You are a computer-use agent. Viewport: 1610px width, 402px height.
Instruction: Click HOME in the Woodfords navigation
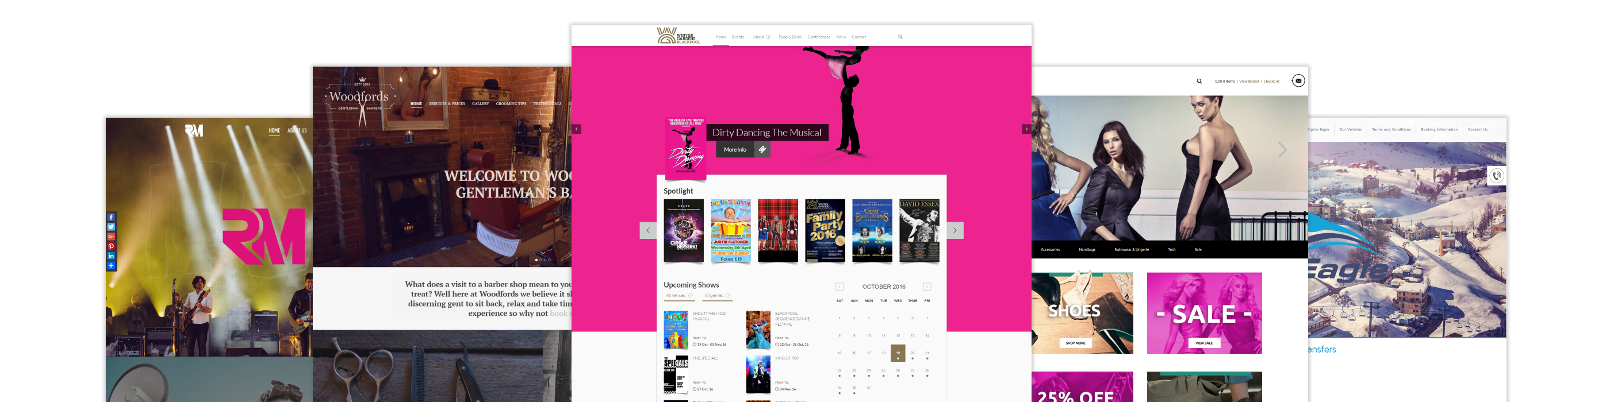click(x=416, y=103)
